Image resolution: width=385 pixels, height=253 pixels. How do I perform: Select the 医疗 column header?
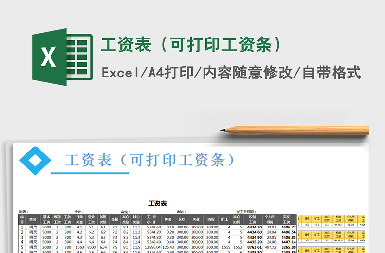tap(182, 219)
